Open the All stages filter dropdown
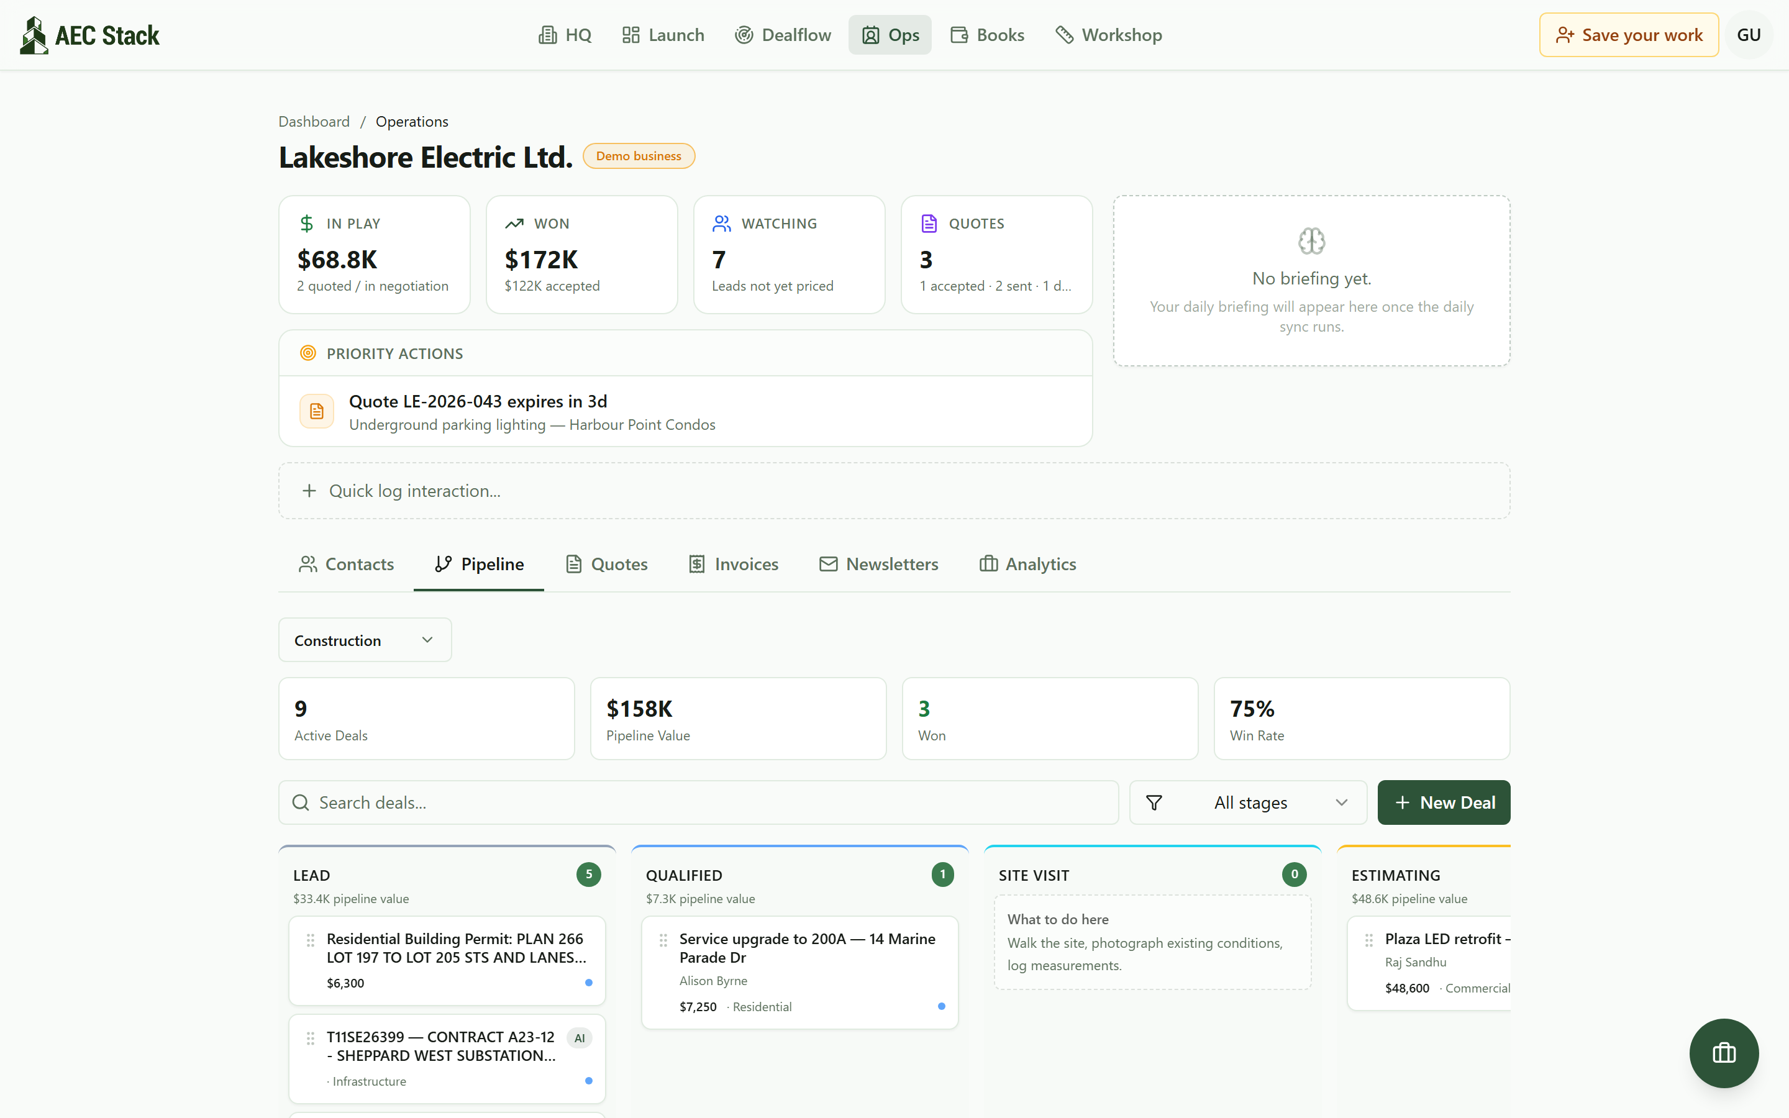This screenshot has height=1118, width=1789. (1248, 802)
